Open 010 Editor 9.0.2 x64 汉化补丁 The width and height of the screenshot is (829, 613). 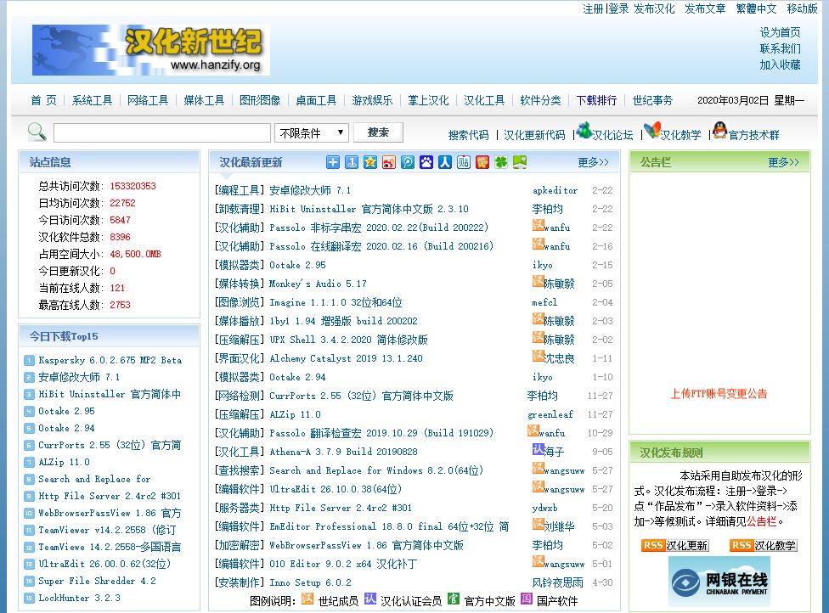(x=343, y=564)
